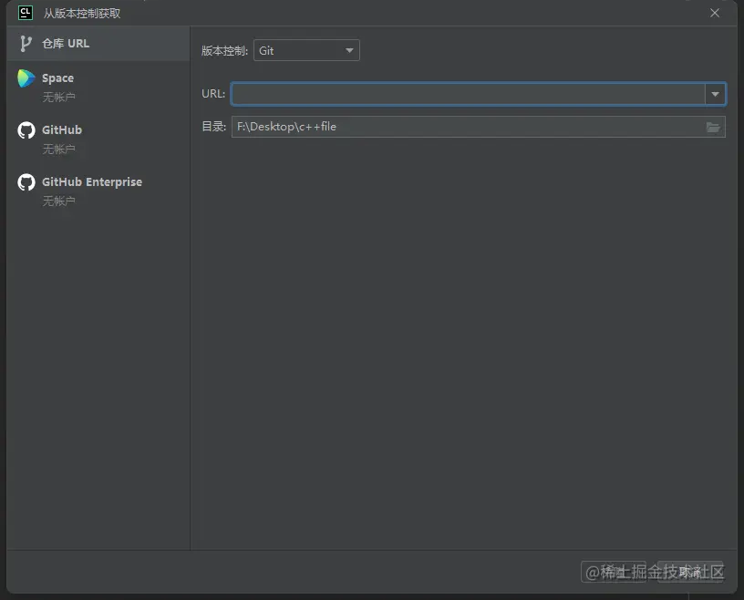Click the 取消 cancel button

(x=690, y=572)
